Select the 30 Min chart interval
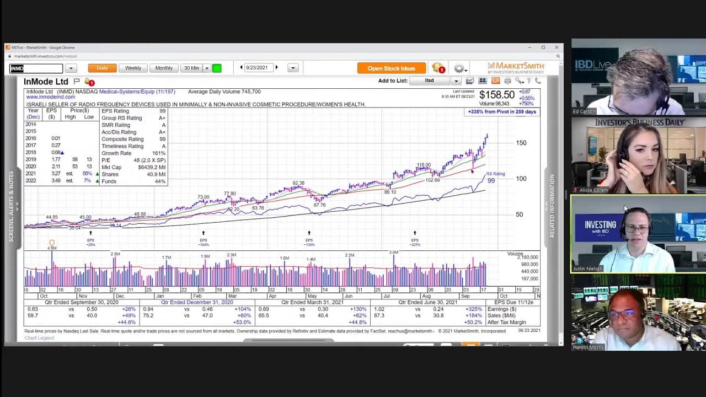The image size is (706, 397). pos(192,68)
